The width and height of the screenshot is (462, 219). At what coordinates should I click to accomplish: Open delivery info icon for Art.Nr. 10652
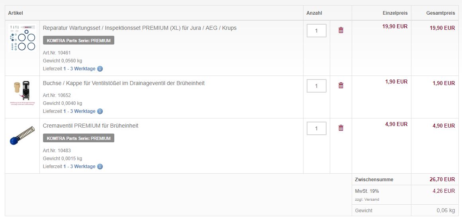[100, 111]
